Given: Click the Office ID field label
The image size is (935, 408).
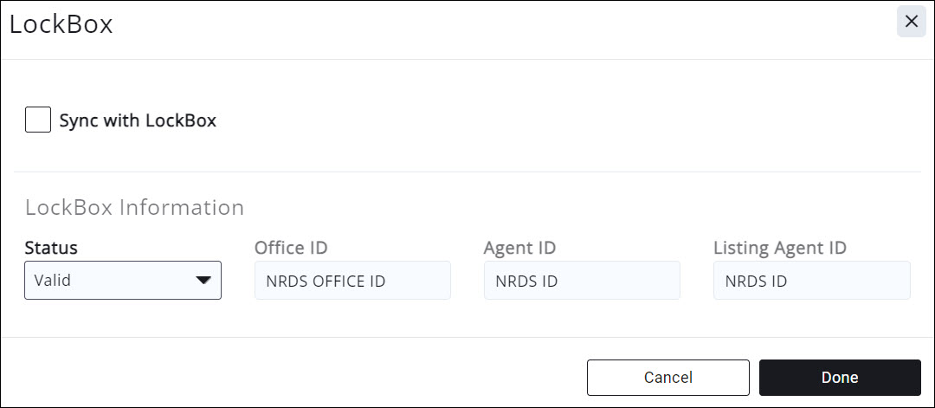Looking at the screenshot, I should click(x=291, y=248).
